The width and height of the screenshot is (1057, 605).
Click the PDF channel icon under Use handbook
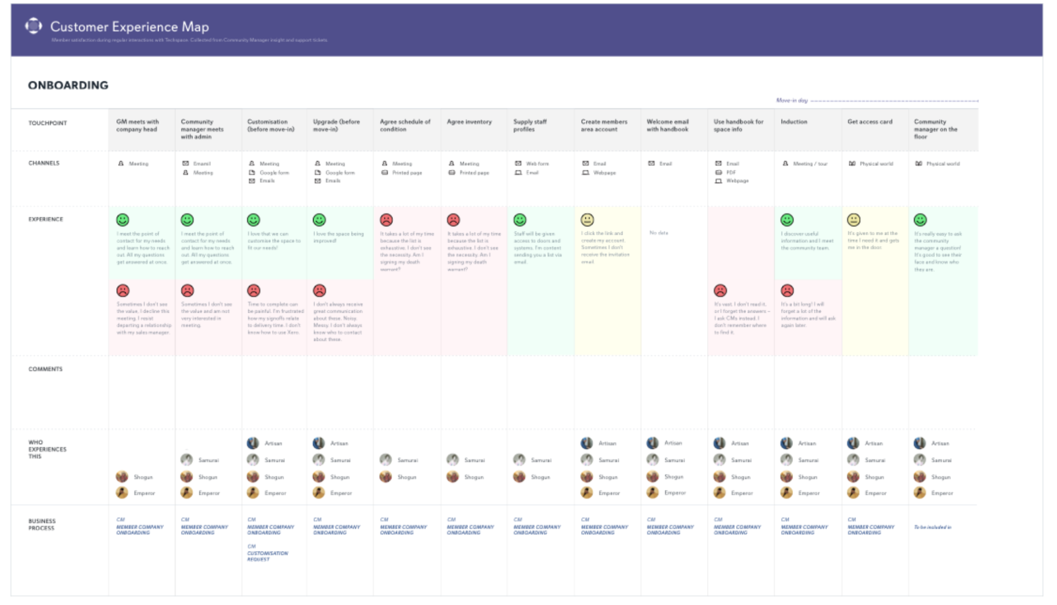tap(719, 172)
